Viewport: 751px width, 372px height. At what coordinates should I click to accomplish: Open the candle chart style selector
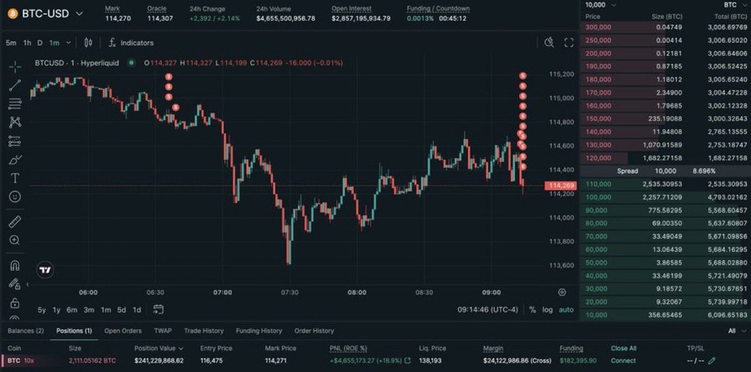coord(88,43)
